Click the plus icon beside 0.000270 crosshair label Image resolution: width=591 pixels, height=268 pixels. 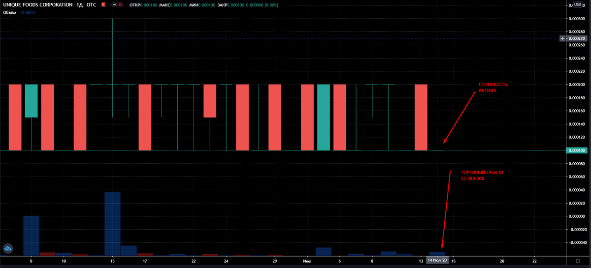(563, 38)
